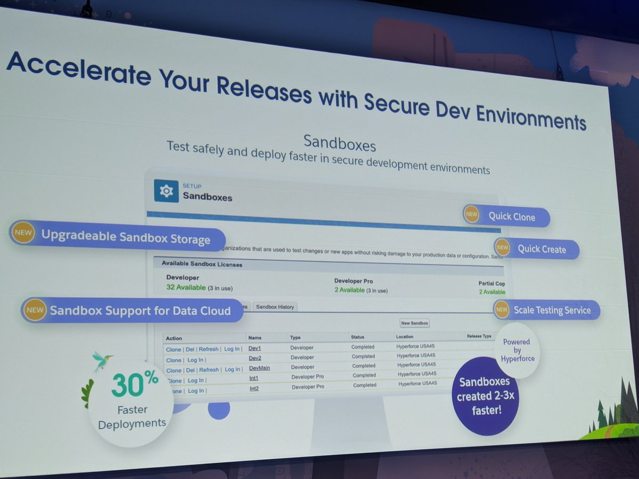Click the New Sandbox button
Image resolution: width=639 pixels, height=479 pixels.
414,323
